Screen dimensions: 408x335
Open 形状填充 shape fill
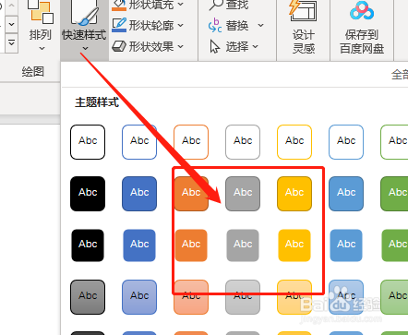148,5
